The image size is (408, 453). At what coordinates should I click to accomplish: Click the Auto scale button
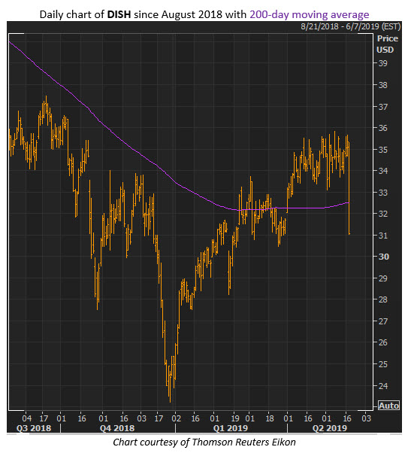point(389,406)
